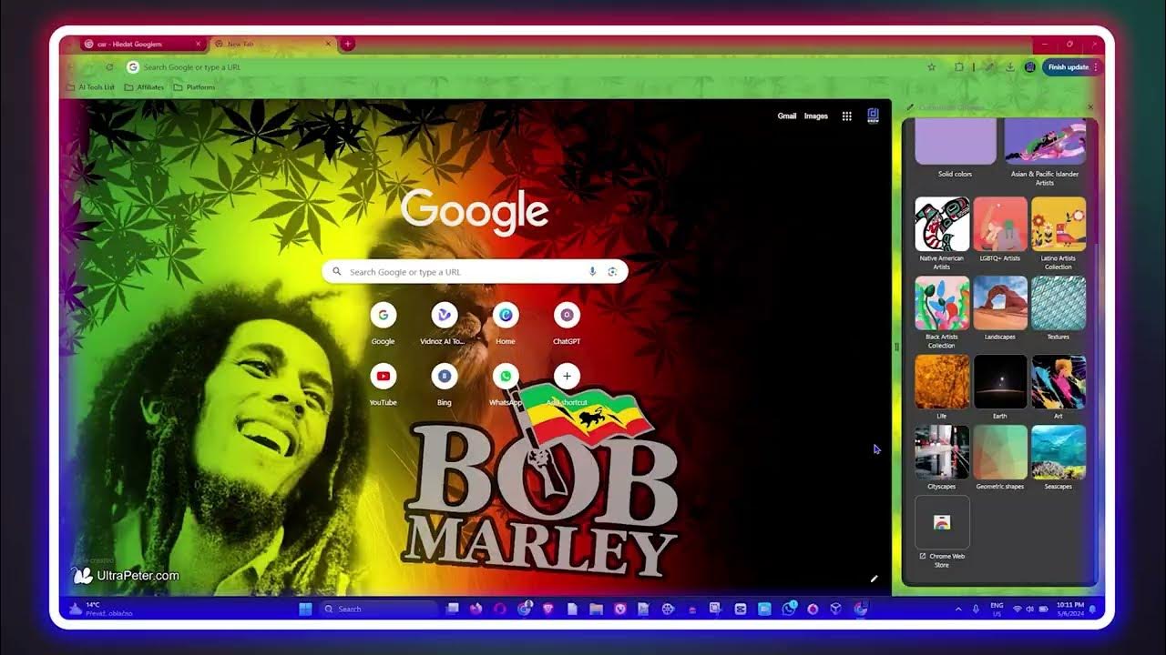
Task: Open the Chrome profile avatar in toolbar
Action: 1030,66
